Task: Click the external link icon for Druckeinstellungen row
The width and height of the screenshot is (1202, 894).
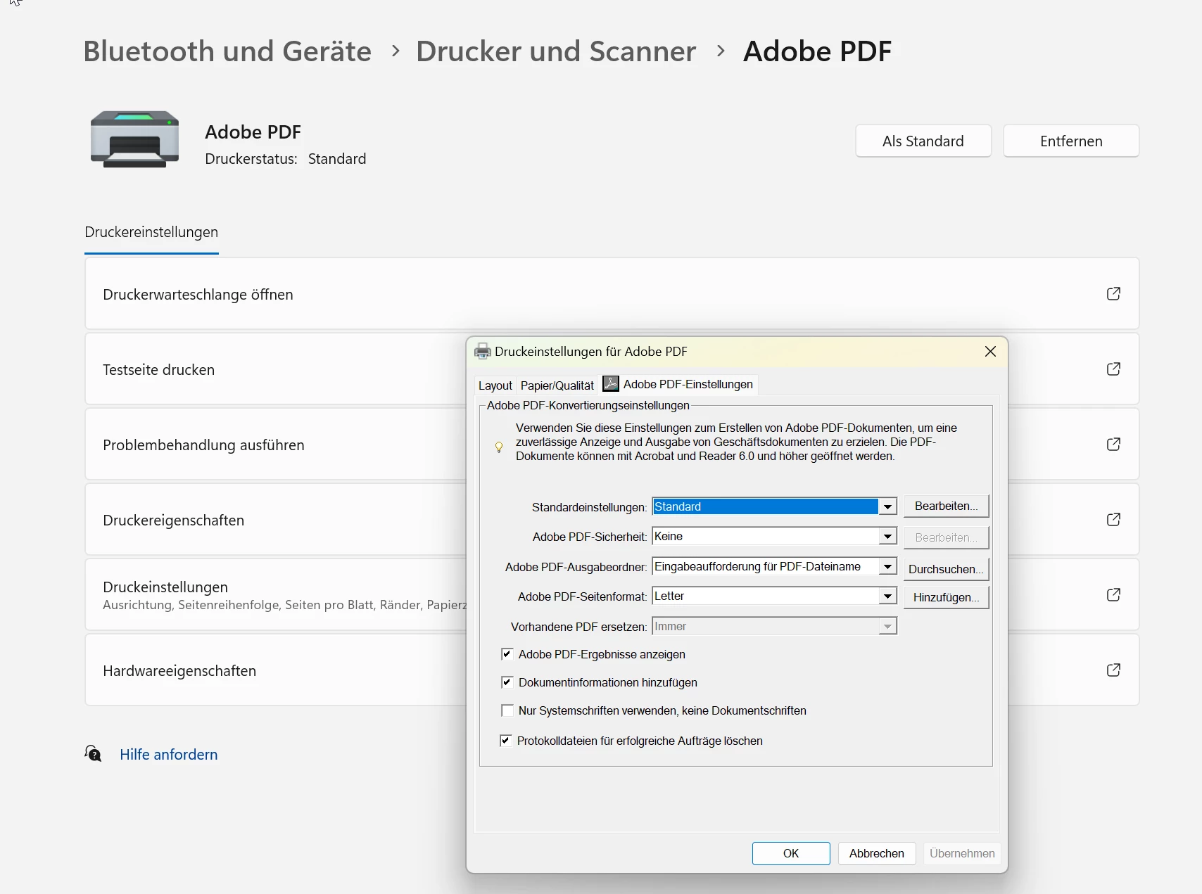Action: tap(1113, 594)
